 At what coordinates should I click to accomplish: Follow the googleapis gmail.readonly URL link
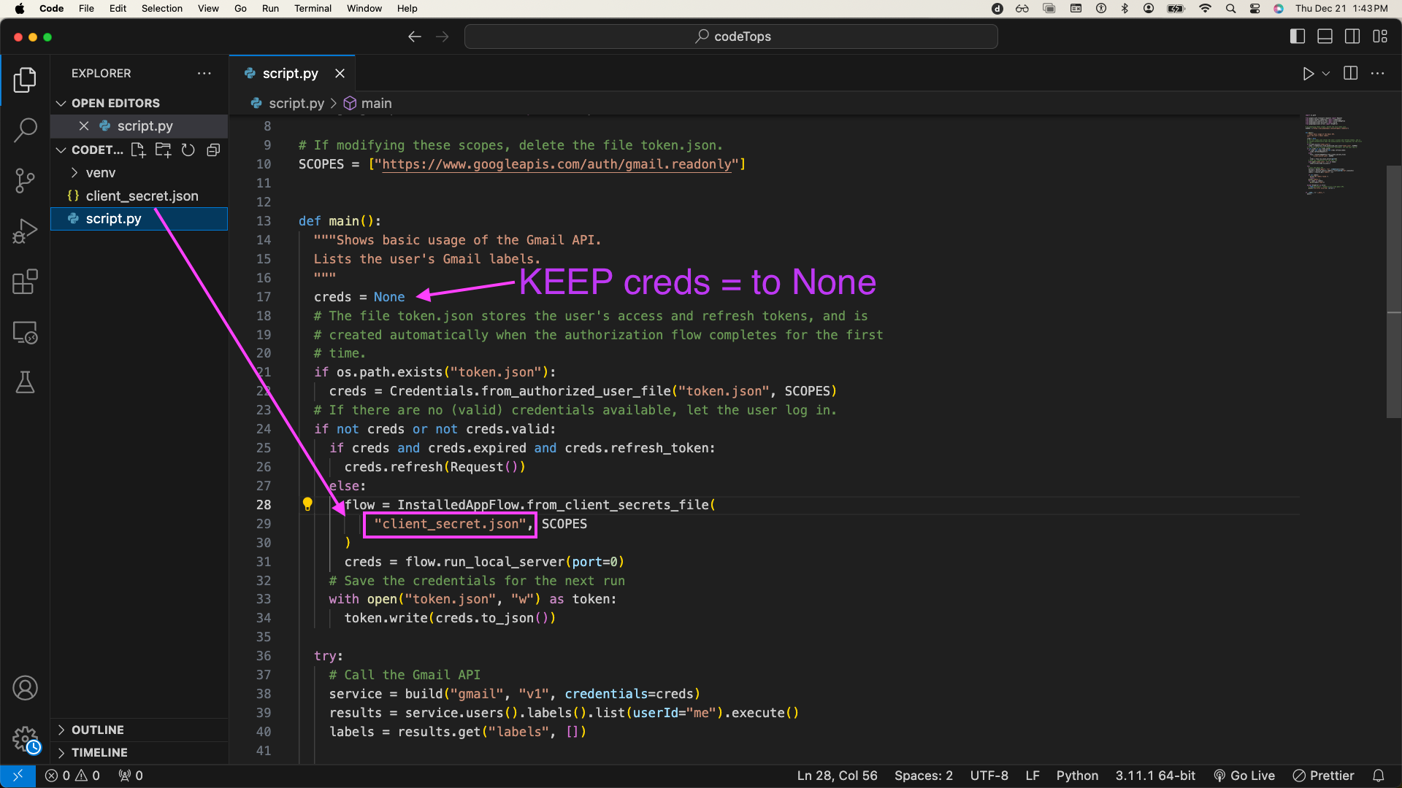coord(556,164)
